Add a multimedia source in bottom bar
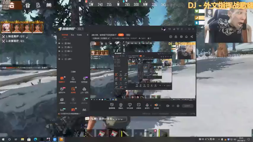 coord(139,106)
